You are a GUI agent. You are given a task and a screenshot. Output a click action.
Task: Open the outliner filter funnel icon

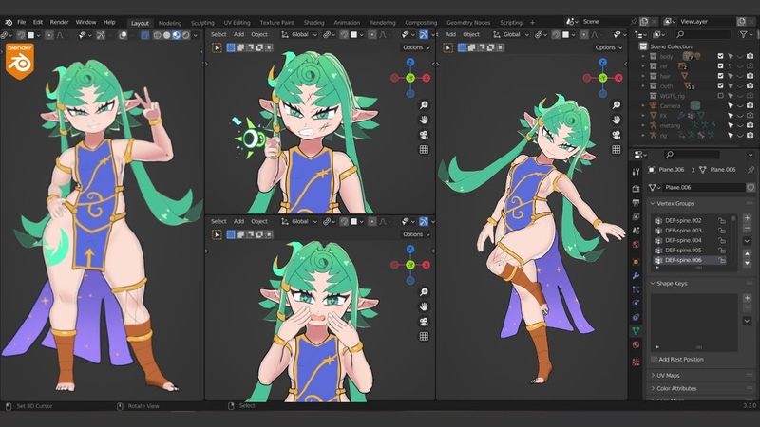point(744,34)
